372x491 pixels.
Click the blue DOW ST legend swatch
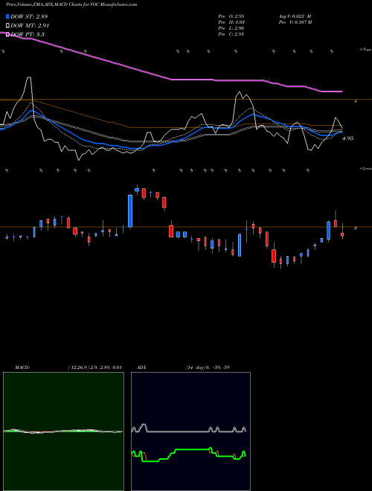(8, 16)
